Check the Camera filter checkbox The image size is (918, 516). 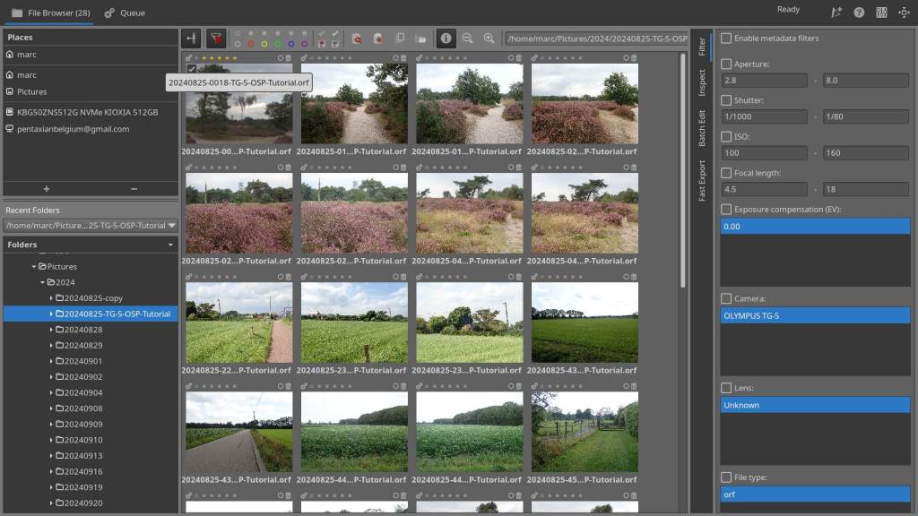[726, 298]
